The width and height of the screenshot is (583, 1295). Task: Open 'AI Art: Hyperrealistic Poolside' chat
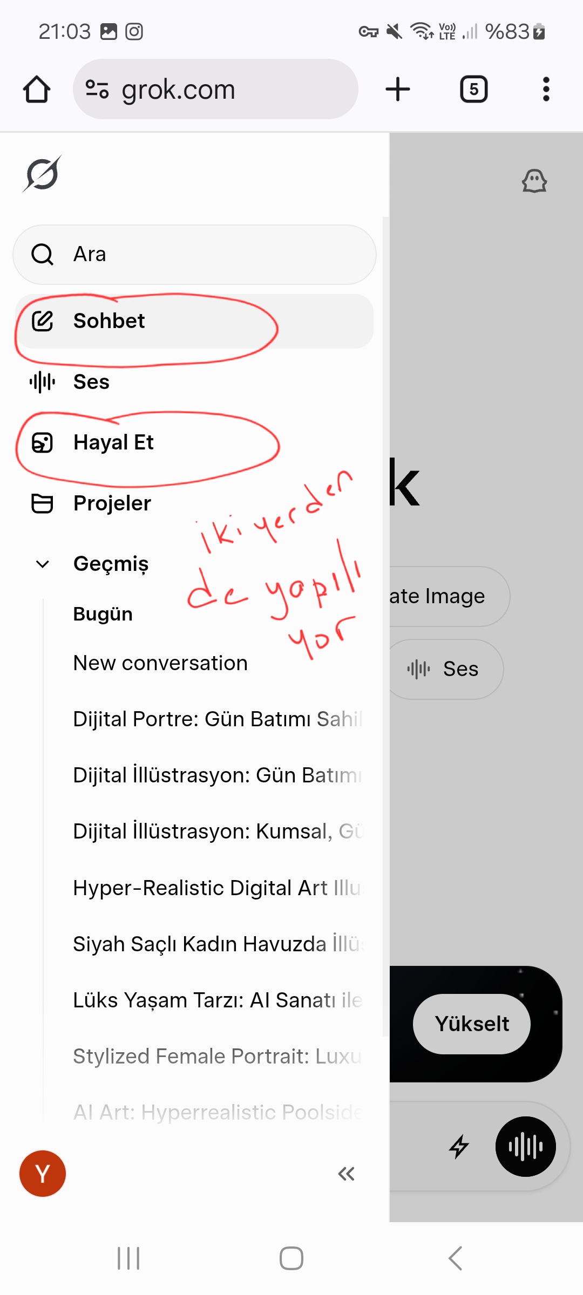218,1112
